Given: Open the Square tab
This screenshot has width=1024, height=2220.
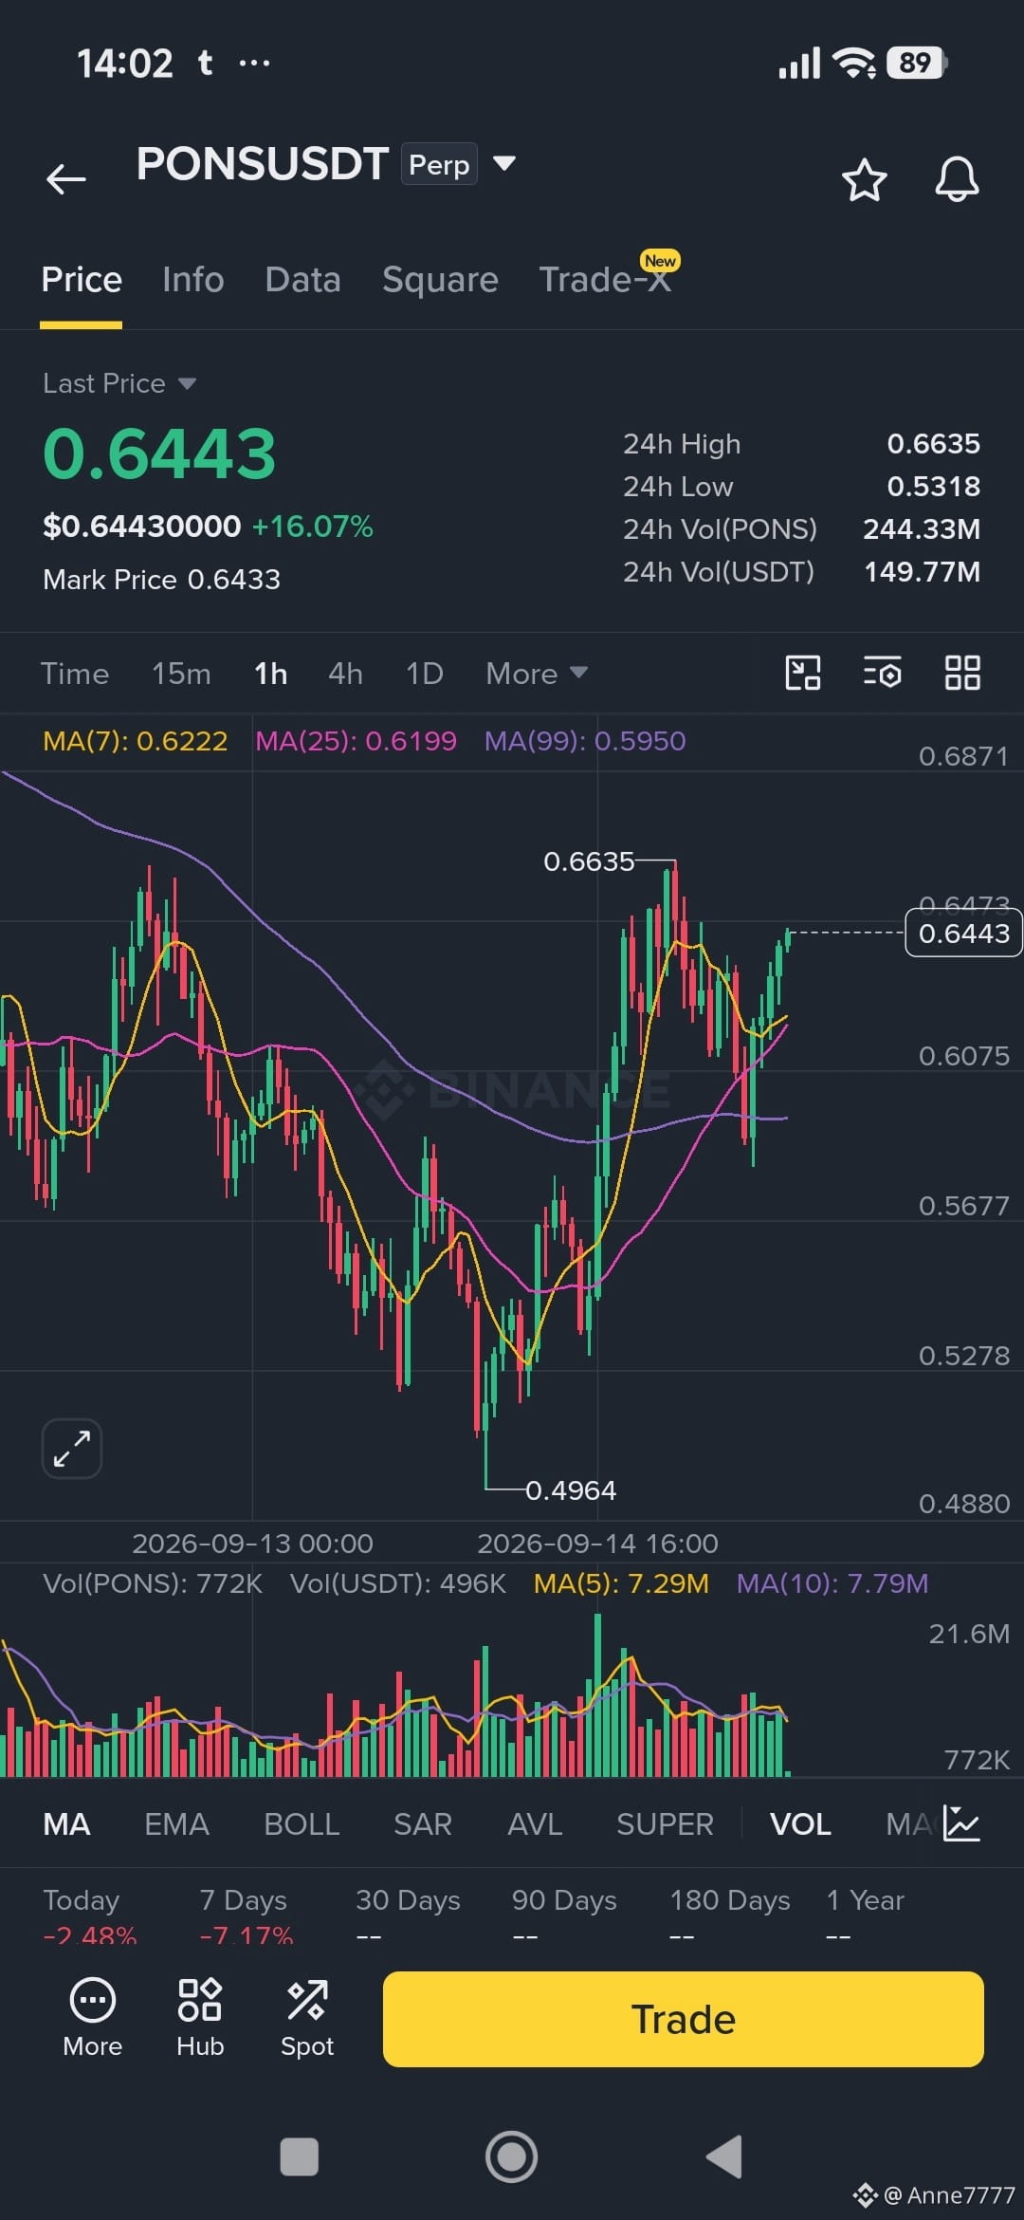Looking at the screenshot, I should pos(440,280).
